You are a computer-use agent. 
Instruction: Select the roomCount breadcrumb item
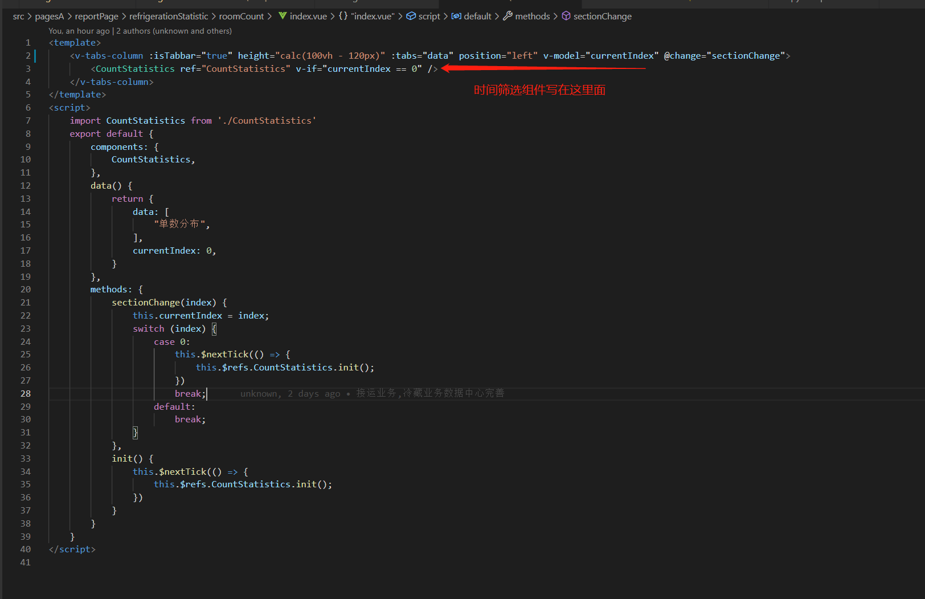point(241,17)
